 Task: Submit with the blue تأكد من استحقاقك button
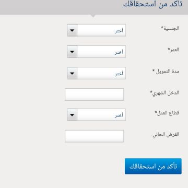click(x=153, y=166)
